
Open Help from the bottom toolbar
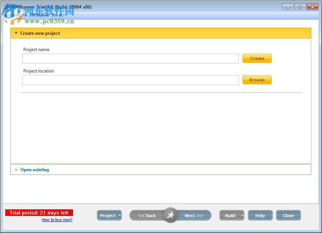(260, 215)
